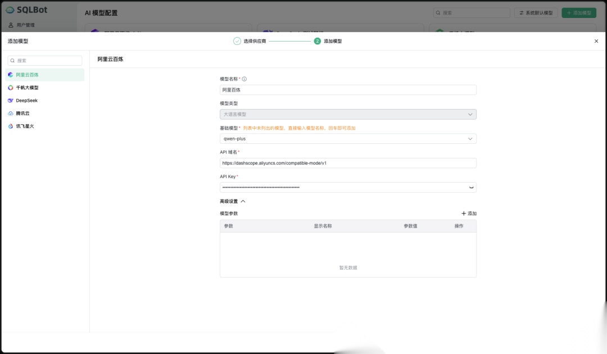Viewport: 607px width, 354px height.
Task: Click the 系统默认模型 button
Action: point(536,12)
